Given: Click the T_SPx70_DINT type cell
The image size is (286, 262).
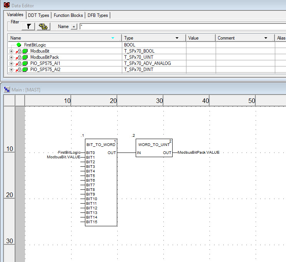Looking at the screenshot, I should (x=154, y=70).
